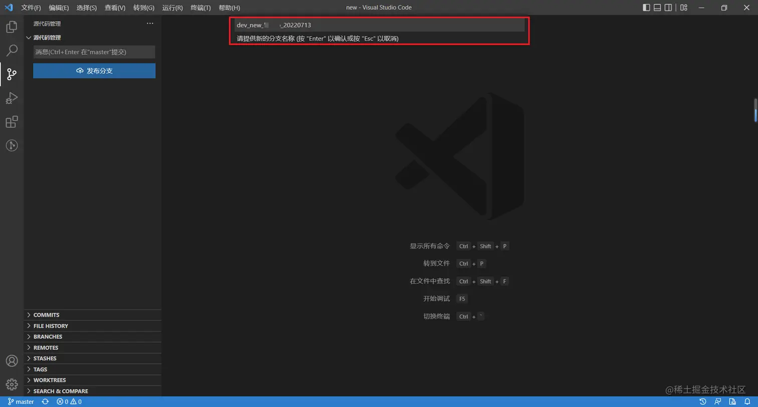The image size is (758, 407).
Task: Click the 显示所有命令 shortcut text
Action: [430, 246]
